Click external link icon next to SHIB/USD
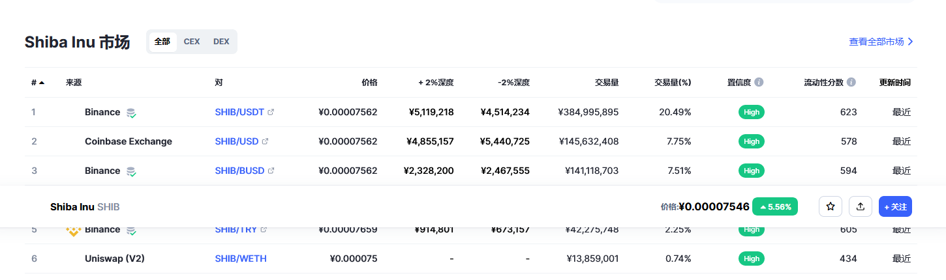The height and width of the screenshot is (280, 946). click(x=265, y=141)
